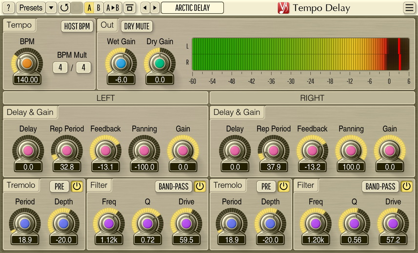Click the Wet Gain knob
Screen dimensions: 418x253
[121, 64]
